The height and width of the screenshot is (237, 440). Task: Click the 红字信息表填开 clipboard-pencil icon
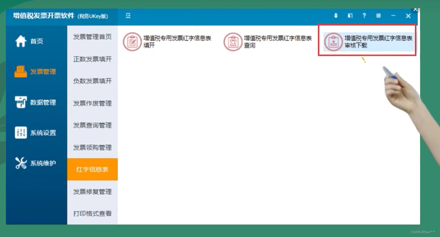coord(132,42)
